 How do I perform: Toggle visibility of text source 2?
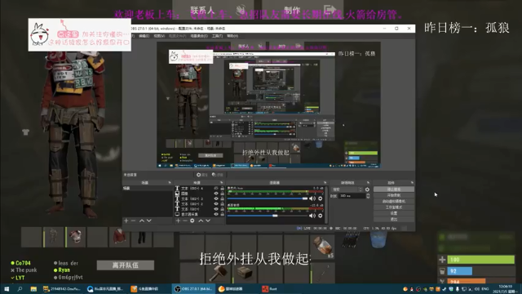216,203
